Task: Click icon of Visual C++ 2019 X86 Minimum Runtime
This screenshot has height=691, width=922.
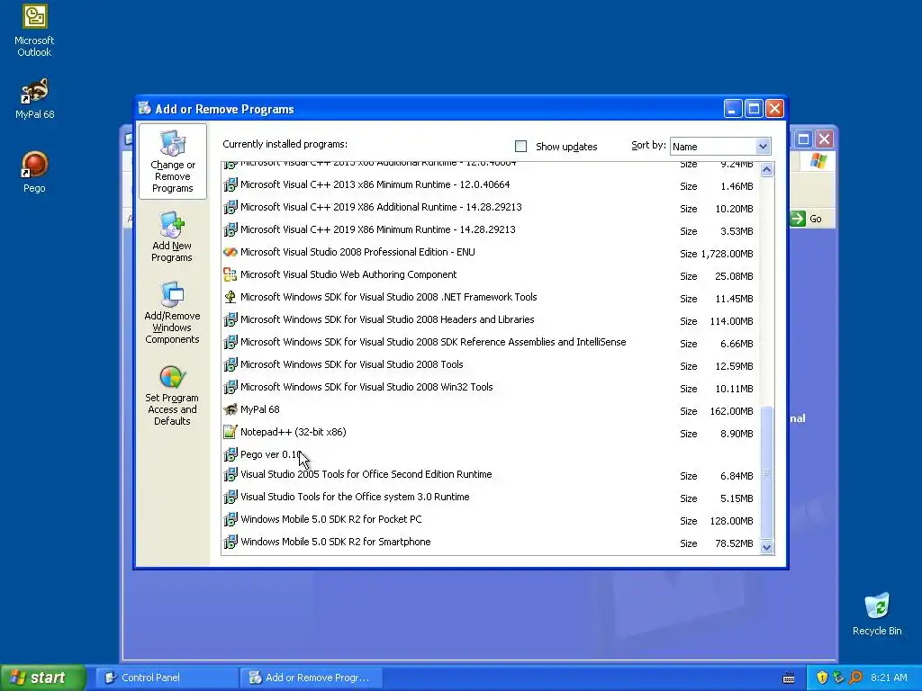Action: click(x=230, y=229)
